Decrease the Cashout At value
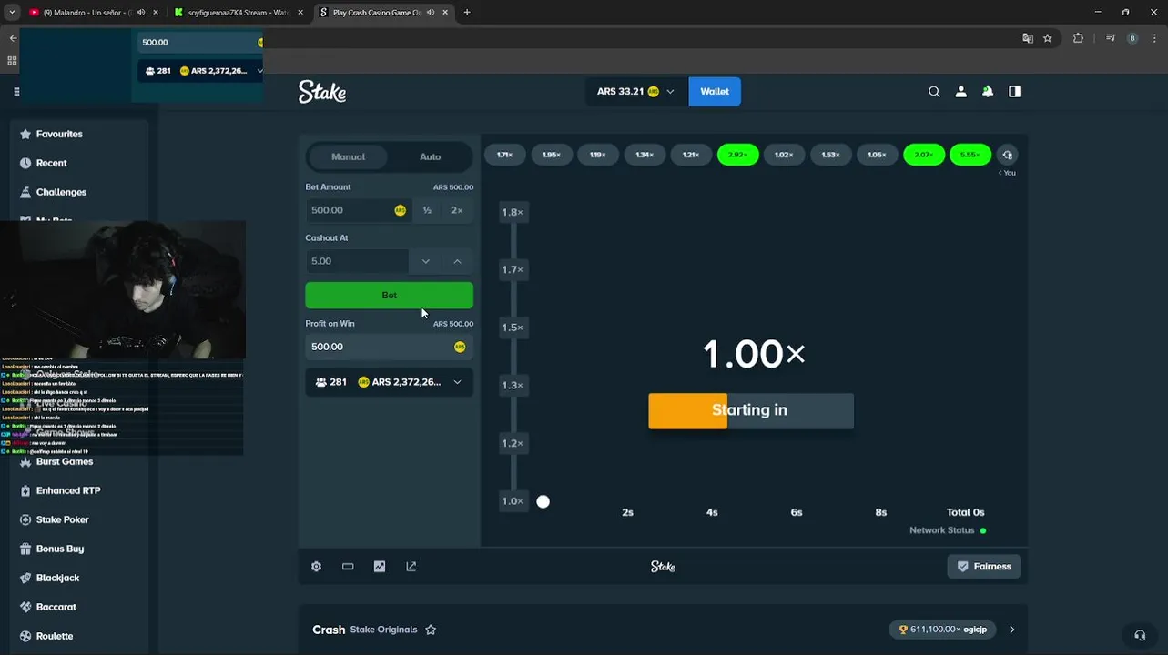Viewport: 1168px width, 655px height. (425, 261)
